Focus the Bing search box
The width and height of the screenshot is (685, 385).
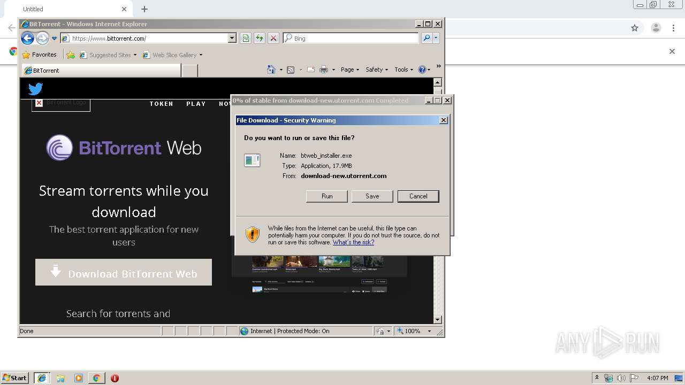(x=351, y=38)
